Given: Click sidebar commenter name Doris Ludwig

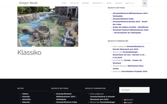Looking at the screenshot, I should (x=118, y=47).
